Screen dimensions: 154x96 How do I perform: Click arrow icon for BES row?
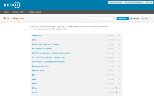point(120,75)
